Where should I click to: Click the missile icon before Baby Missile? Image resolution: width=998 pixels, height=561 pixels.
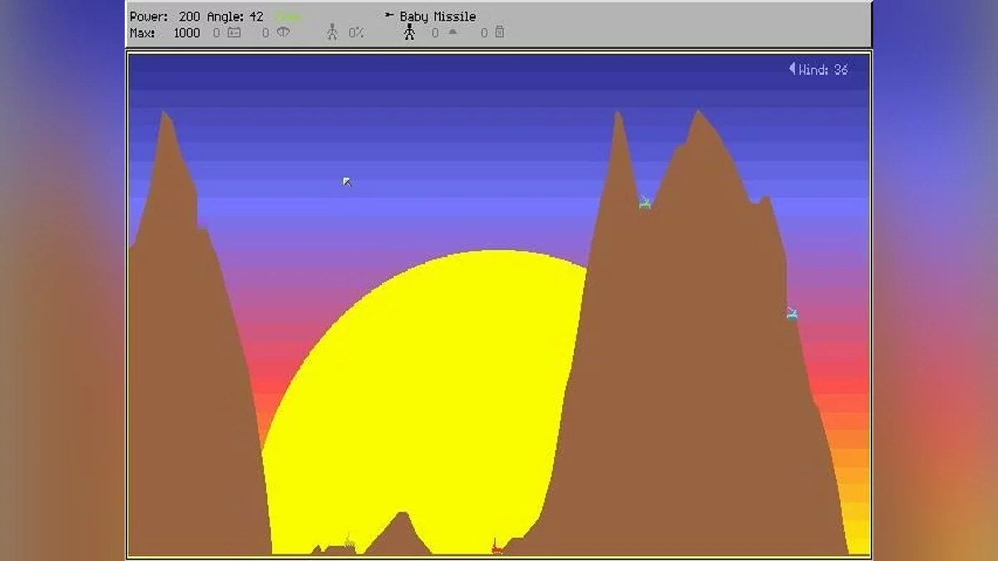coord(389,16)
